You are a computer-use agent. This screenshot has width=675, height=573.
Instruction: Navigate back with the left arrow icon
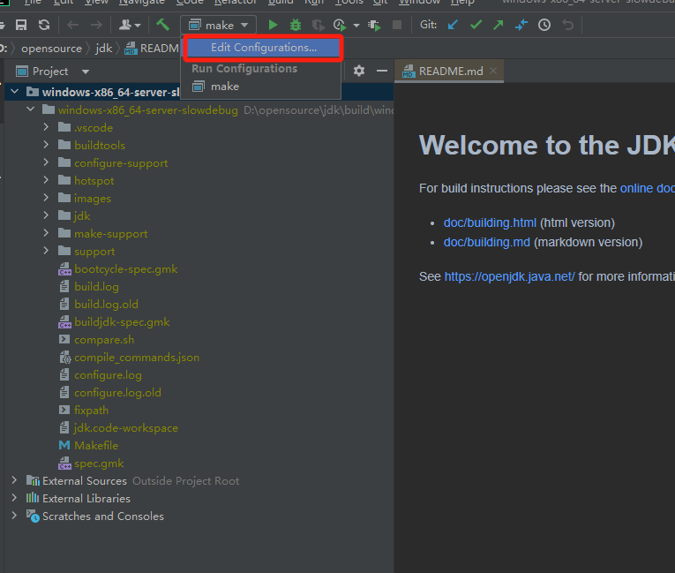coord(72,25)
